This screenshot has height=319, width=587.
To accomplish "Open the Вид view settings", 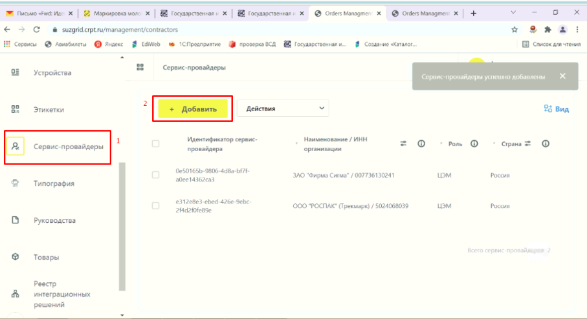I will pyautogui.click(x=557, y=108).
